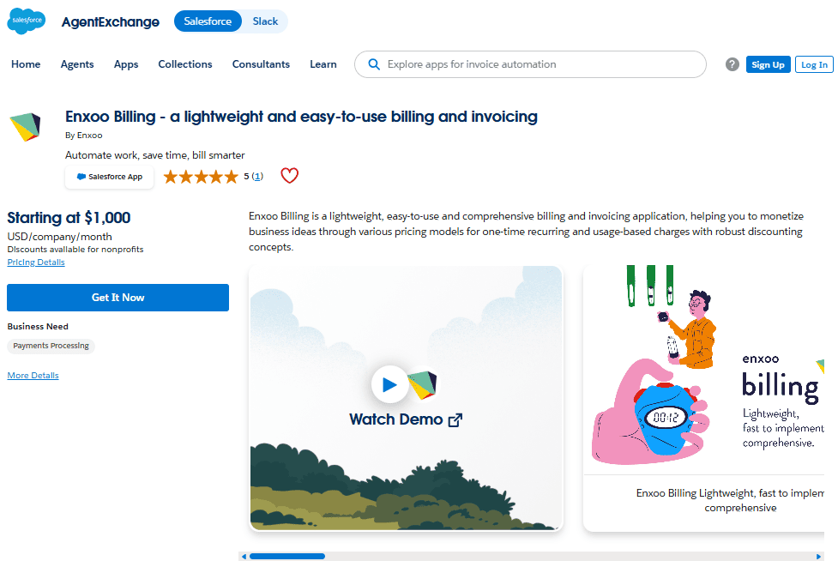Open the Pricing Details link

tap(36, 262)
